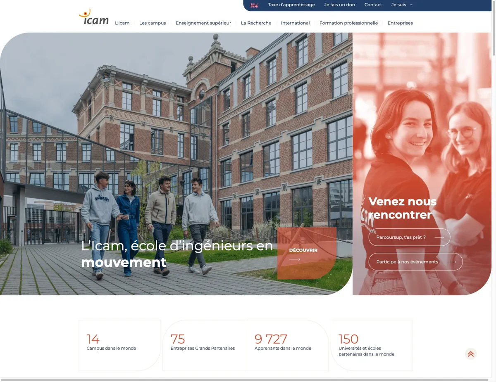Open the Contact link
Viewport: 496px width, 382px height.
click(373, 5)
